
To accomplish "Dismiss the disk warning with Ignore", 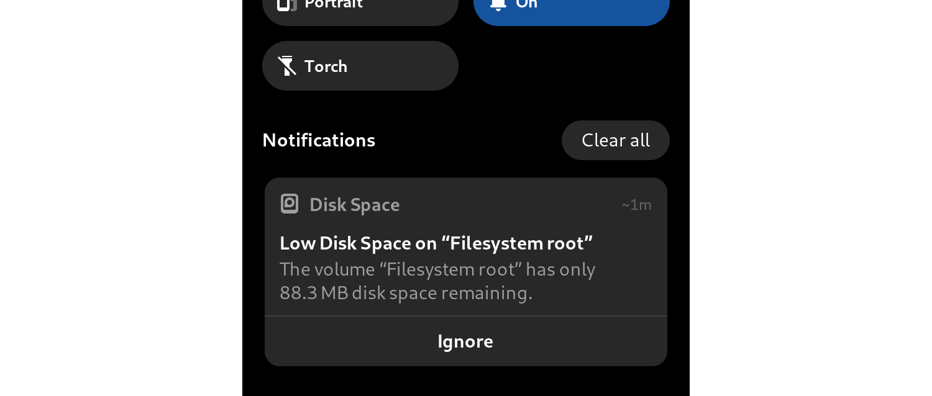I will pyautogui.click(x=465, y=341).
